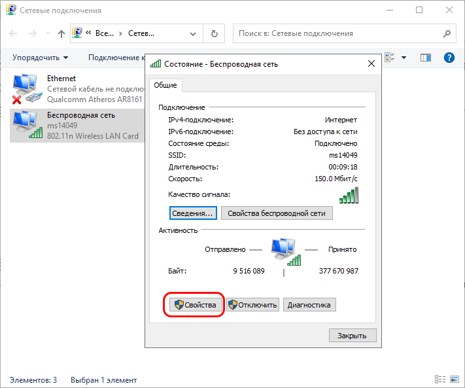Click the search magnifier icon

click(447, 33)
